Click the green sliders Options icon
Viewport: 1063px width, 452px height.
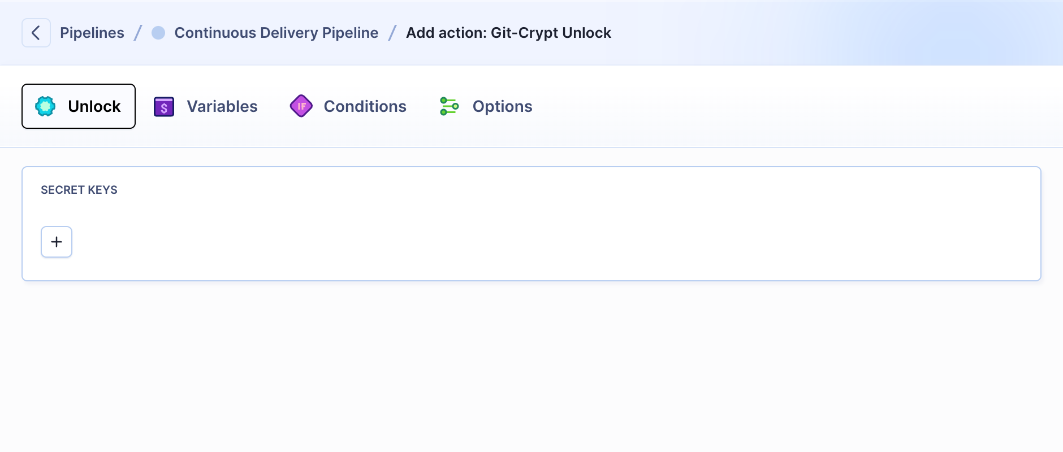point(450,106)
